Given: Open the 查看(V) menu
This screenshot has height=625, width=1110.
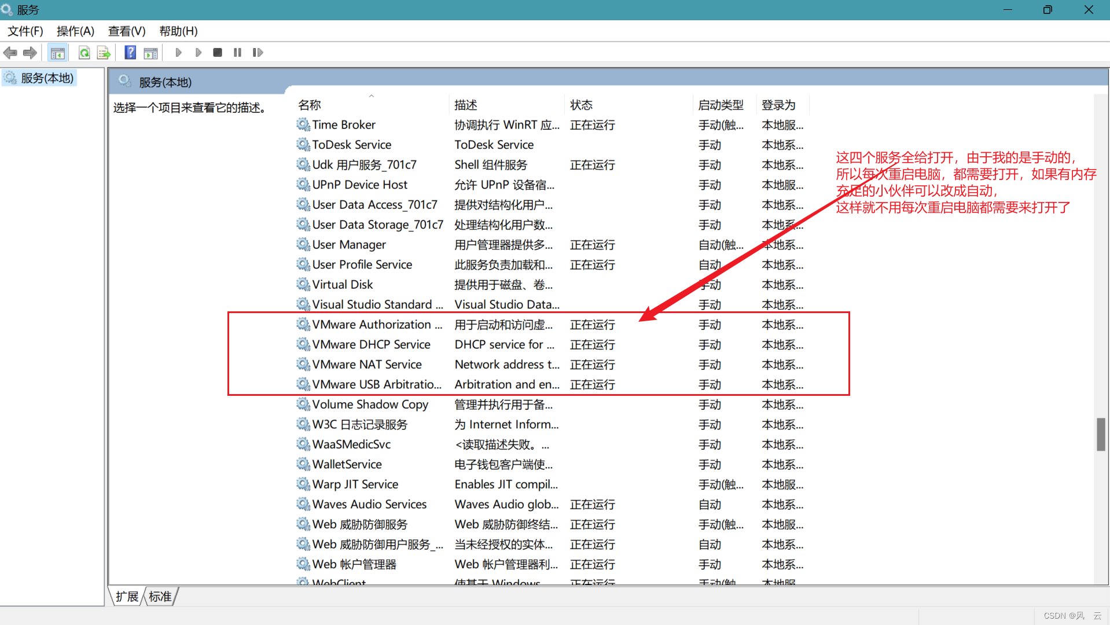Looking at the screenshot, I should [127, 31].
